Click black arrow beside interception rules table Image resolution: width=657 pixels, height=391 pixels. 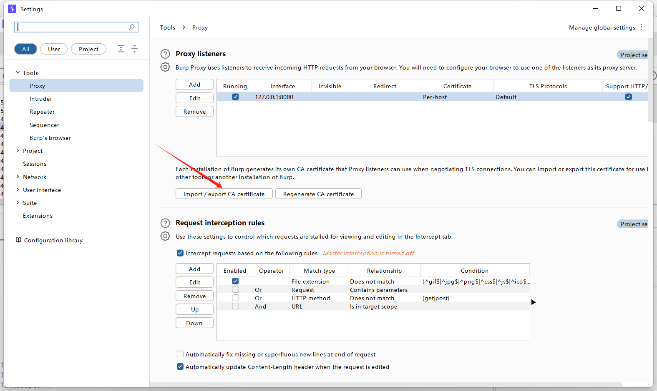[533, 302]
